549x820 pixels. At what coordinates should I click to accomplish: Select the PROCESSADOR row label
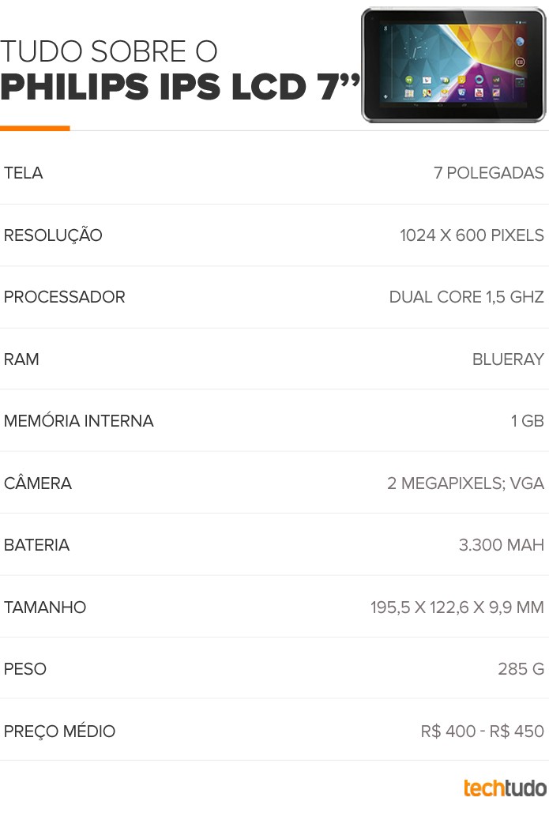[64, 297]
